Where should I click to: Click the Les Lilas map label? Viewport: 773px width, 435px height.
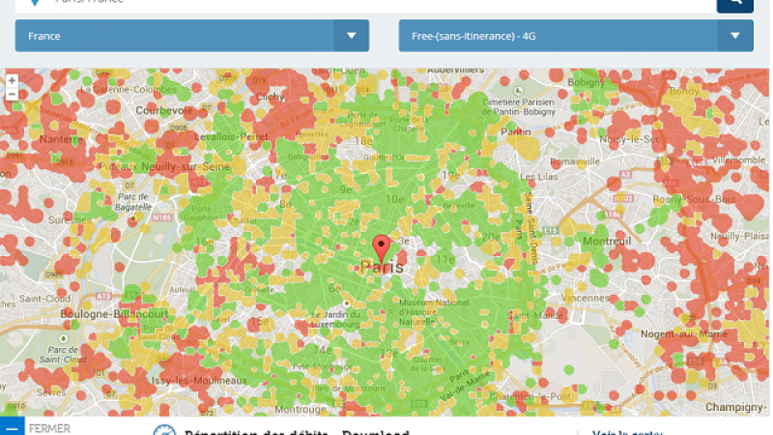click(x=539, y=176)
